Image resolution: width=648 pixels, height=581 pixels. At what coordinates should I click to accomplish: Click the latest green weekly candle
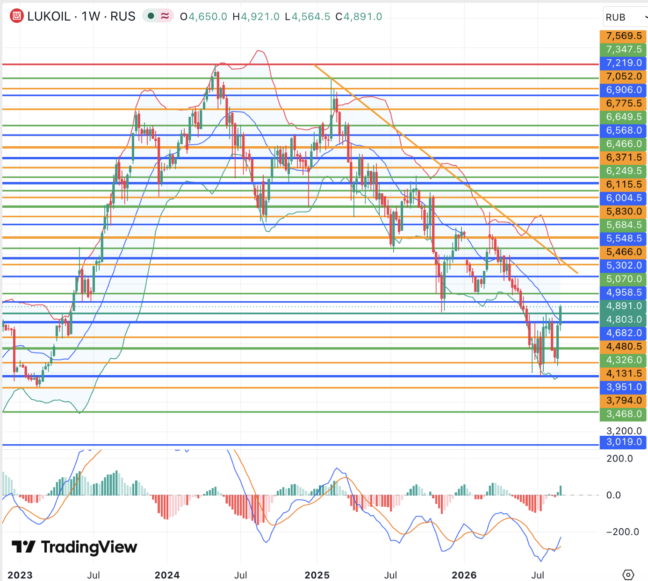[561, 315]
